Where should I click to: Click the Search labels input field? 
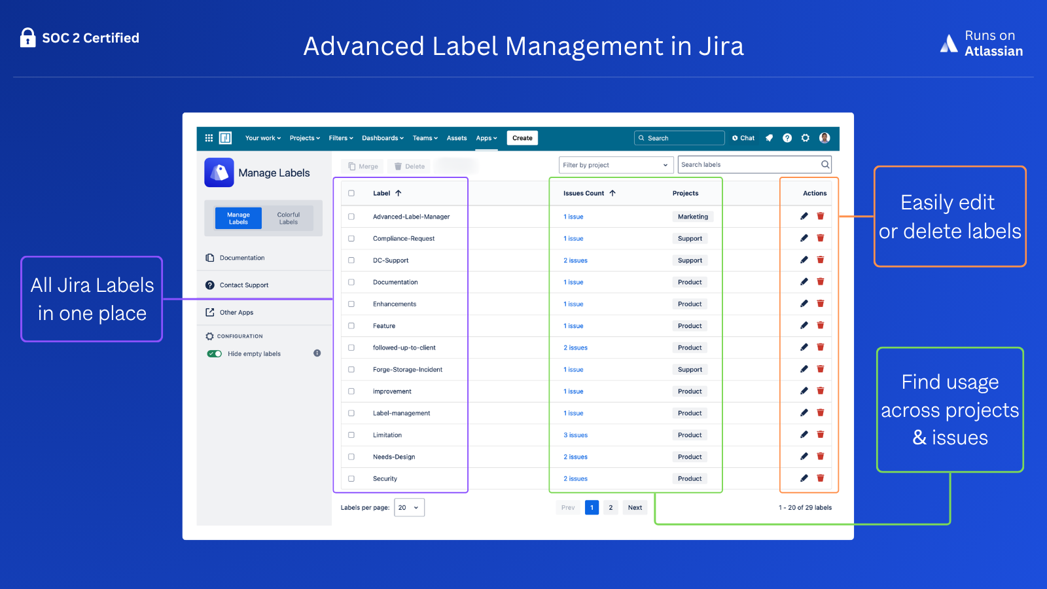click(754, 165)
